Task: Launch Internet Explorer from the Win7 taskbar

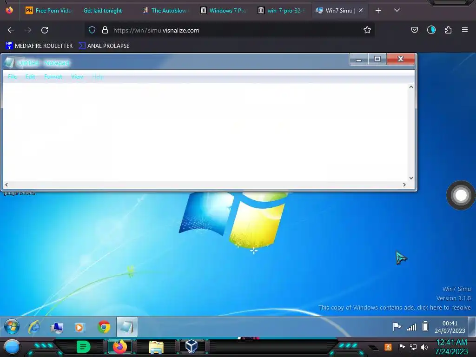Action: [34, 327]
